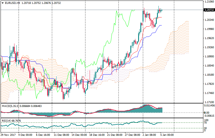Click the EURUSD,H4 symbol label
The height and width of the screenshot is (138, 215).
point(12,3)
